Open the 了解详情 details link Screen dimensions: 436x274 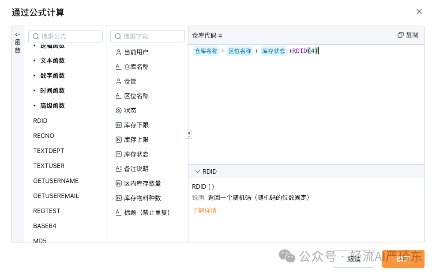204,211
